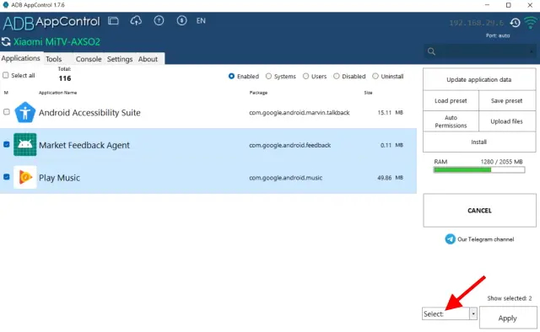
Task: Select the Disabled radio filter
Action: [336, 76]
